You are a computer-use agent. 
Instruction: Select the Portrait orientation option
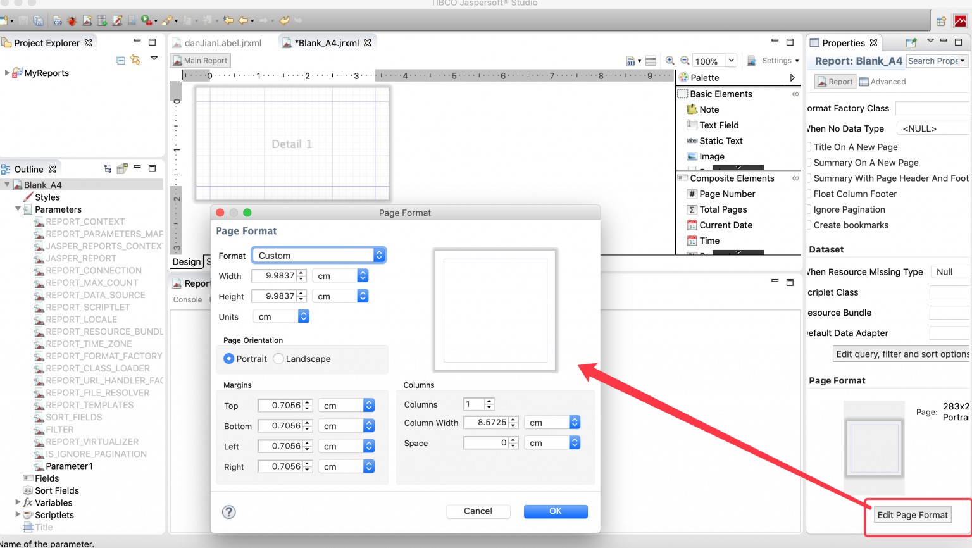[229, 359]
